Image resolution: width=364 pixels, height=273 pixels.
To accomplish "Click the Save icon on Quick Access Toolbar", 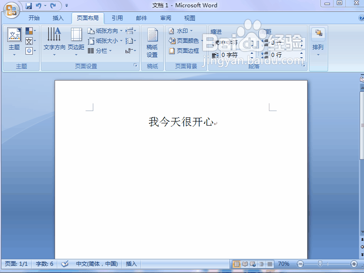I will [x=29, y=5].
